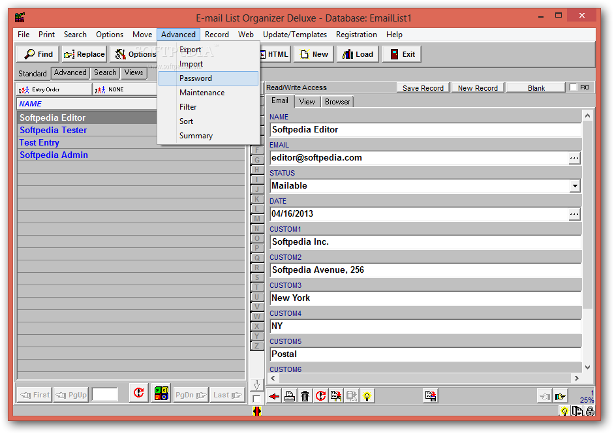Switch to the View tab

click(x=307, y=102)
